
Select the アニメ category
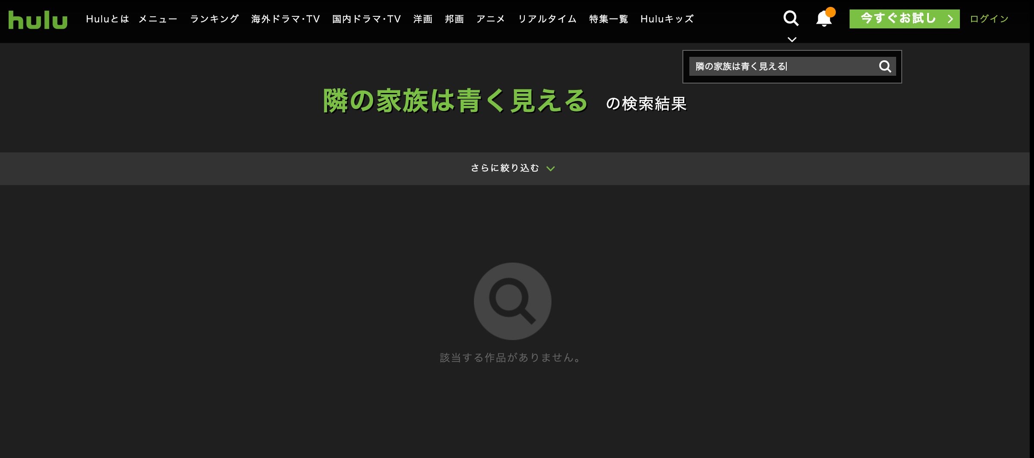[x=491, y=19]
